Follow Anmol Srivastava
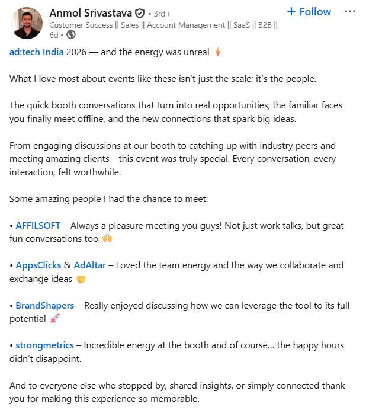The height and width of the screenshot is (410, 366). pos(309,12)
